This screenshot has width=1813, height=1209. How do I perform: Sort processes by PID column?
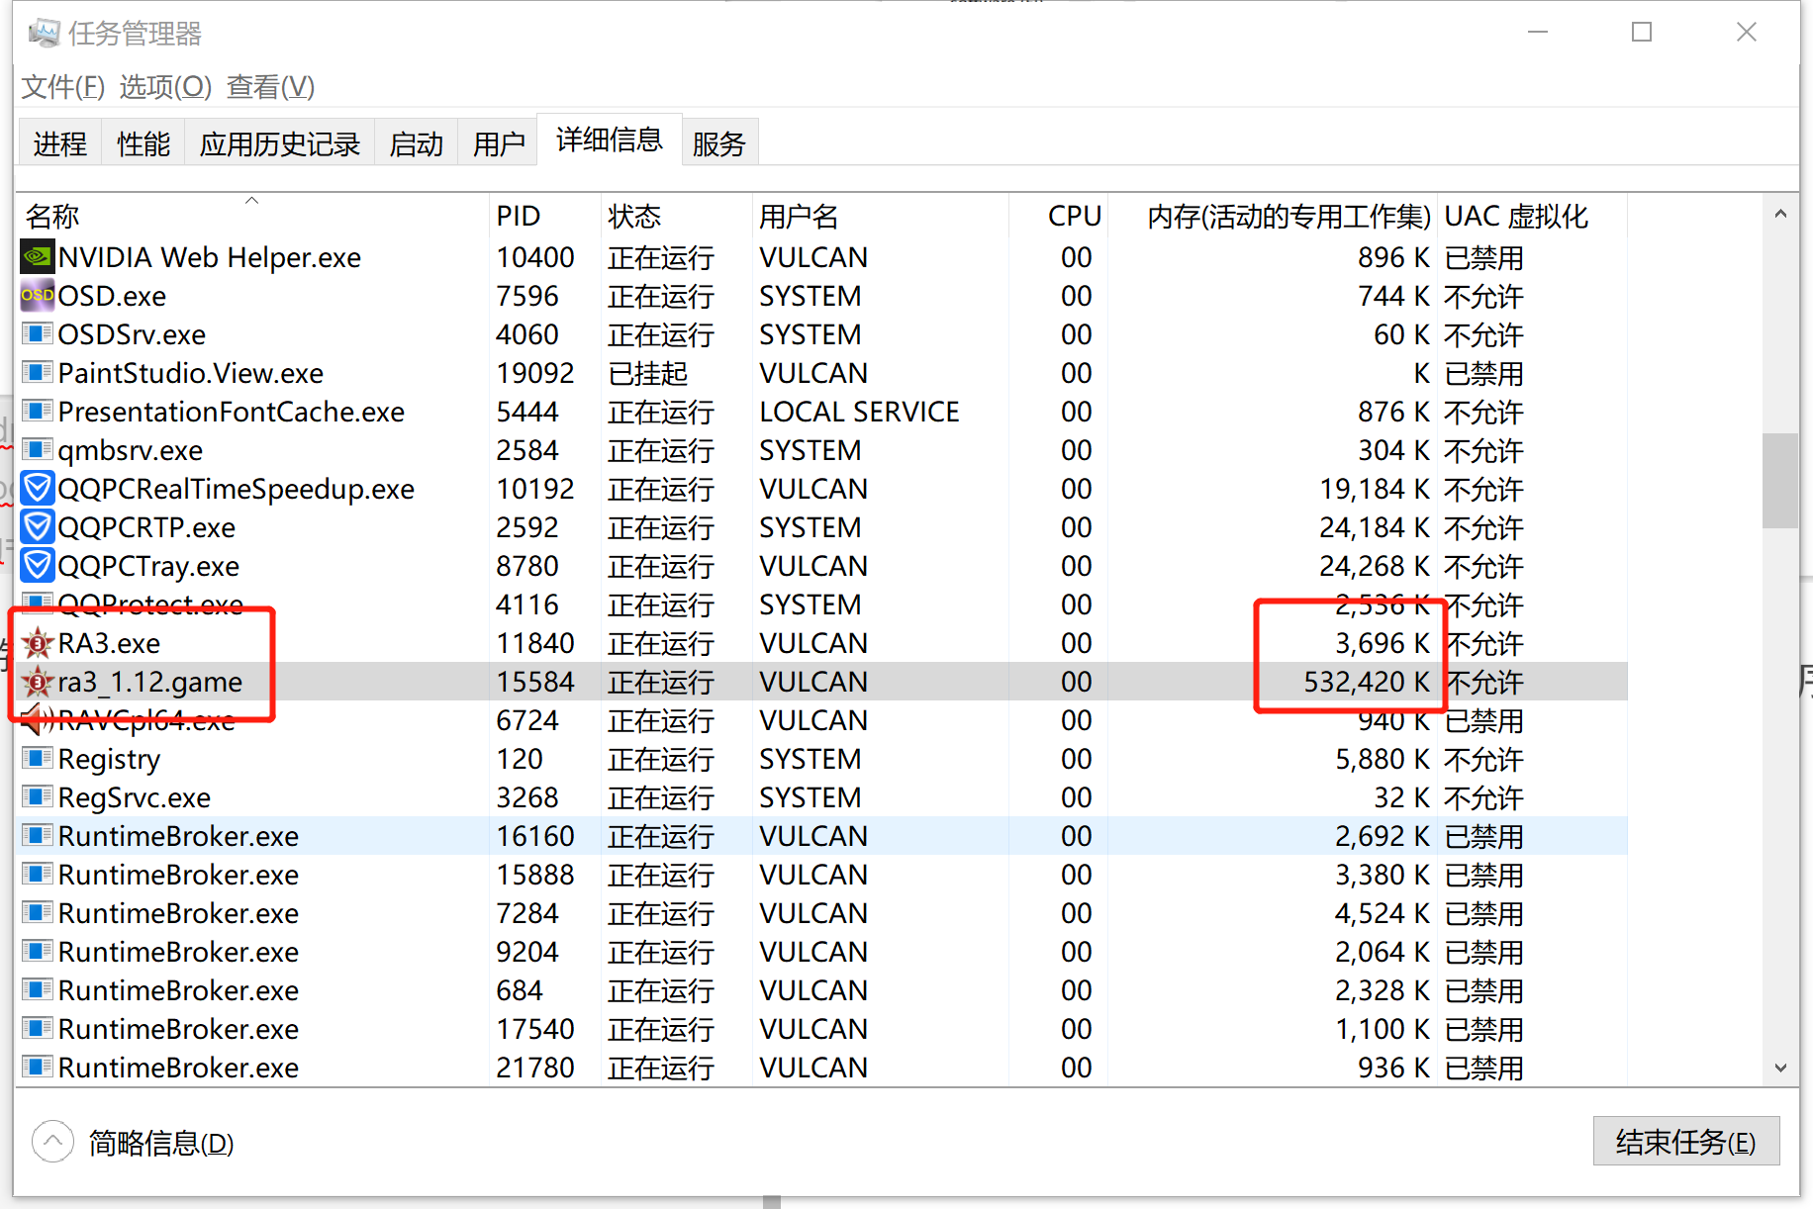519,215
